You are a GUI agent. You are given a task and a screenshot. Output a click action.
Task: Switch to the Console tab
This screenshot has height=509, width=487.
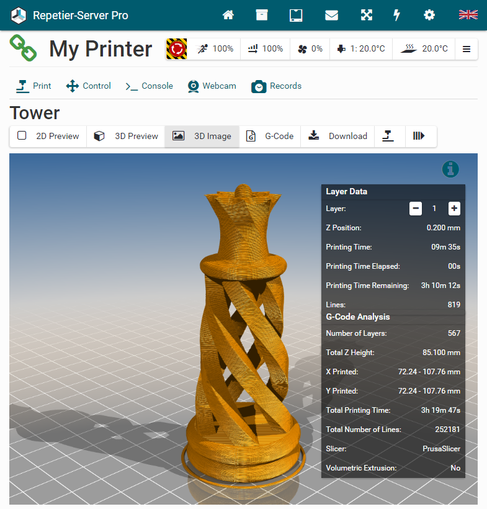tap(149, 86)
